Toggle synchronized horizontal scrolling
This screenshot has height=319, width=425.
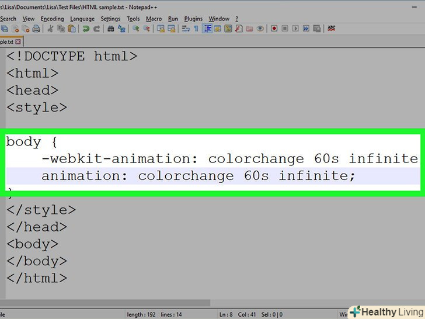(171, 29)
